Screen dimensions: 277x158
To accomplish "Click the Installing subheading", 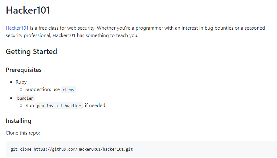I will click(x=18, y=121).
